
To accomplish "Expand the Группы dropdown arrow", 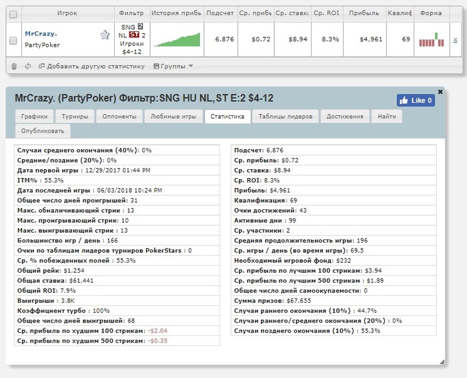I will click(191, 66).
